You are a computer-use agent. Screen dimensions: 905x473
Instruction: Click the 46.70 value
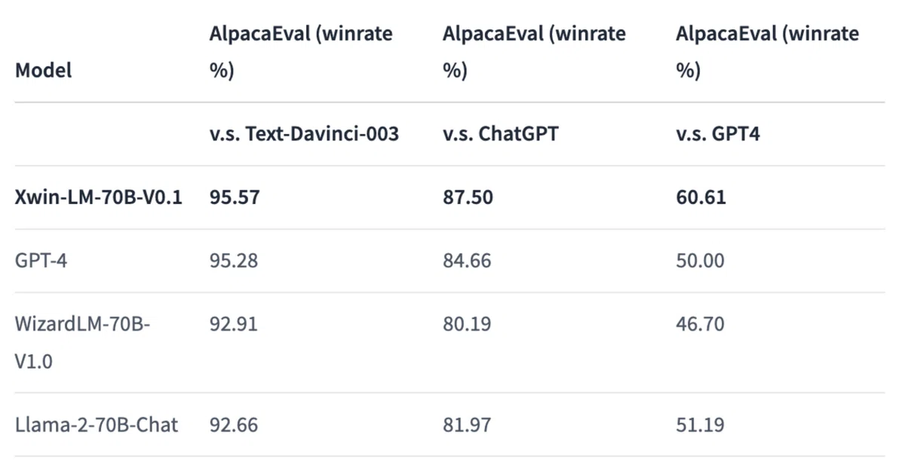[x=700, y=324]
